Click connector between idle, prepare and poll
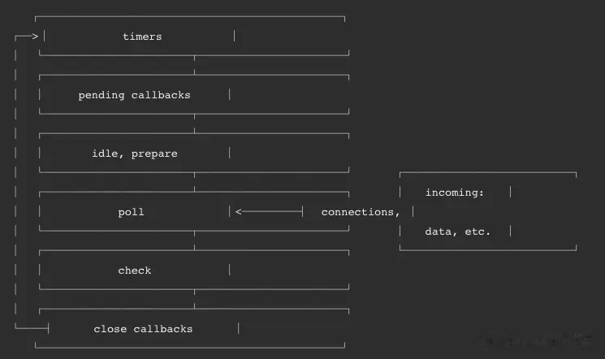This screenshot has width=605, height=359. 194,182
